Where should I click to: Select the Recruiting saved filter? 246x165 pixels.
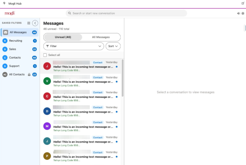[20, 41]
